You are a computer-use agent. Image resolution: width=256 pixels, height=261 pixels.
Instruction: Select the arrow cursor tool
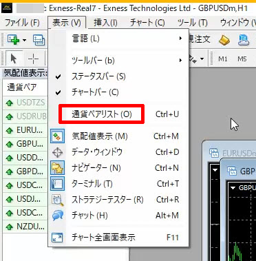(14, 59)
